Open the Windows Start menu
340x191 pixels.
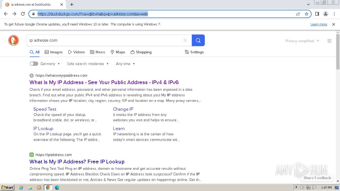coord(7,188)
